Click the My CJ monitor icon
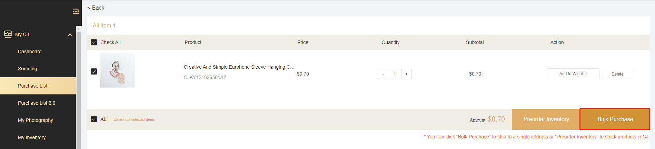 pos(8,34)
